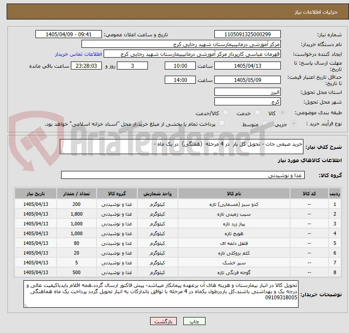Image resolution: width=349 pixels, height=333 pixels.
Task: Click the شرح کلی نیاز text area
Action: 182,147
